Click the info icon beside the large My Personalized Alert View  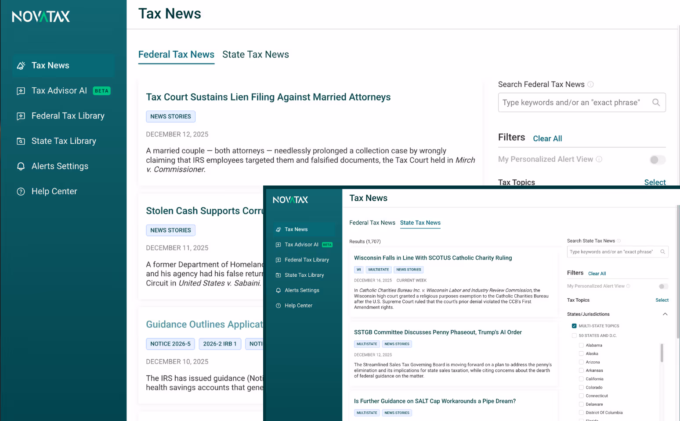pos(599,159)
